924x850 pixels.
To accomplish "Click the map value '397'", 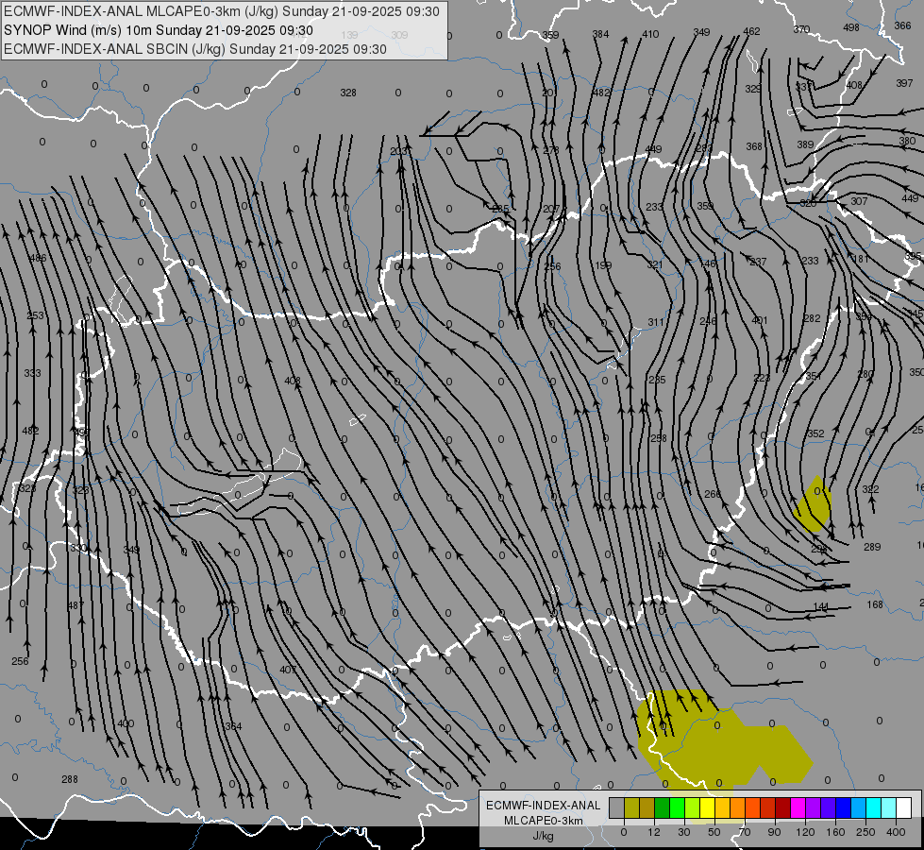I will point(904,83).
